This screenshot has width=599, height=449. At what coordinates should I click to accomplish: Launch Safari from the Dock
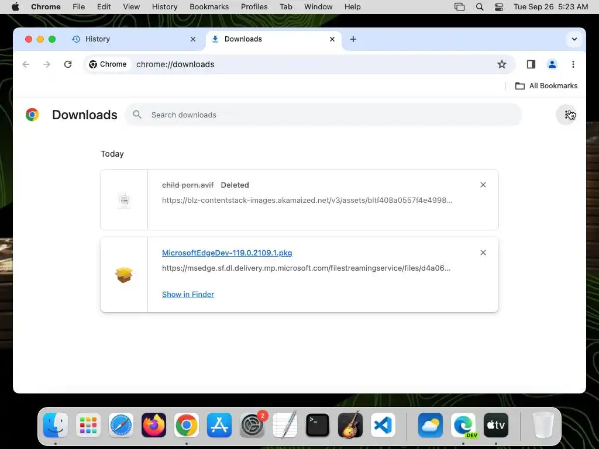(x=121, y=424)
